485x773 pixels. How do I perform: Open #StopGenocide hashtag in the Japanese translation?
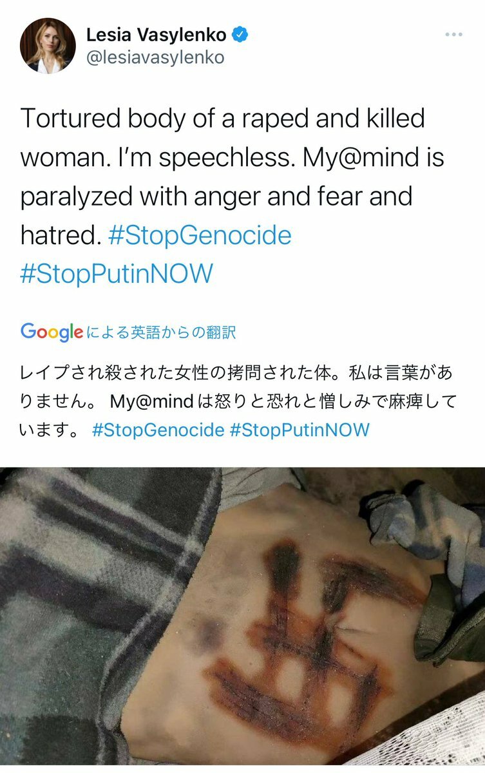pos(158,429)
